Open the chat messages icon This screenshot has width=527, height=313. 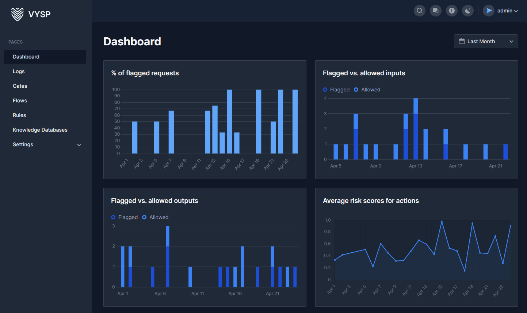[x=436, y=11]
